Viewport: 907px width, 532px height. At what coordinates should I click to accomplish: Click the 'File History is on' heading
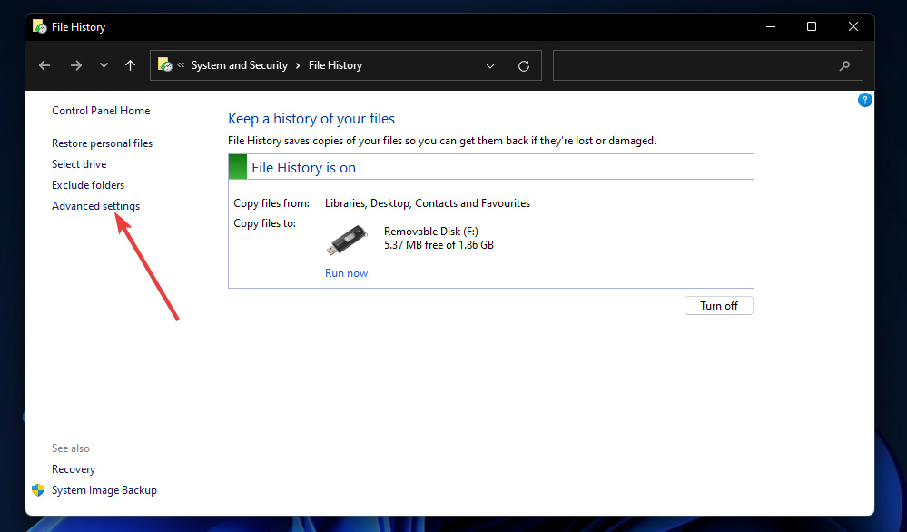303,168
